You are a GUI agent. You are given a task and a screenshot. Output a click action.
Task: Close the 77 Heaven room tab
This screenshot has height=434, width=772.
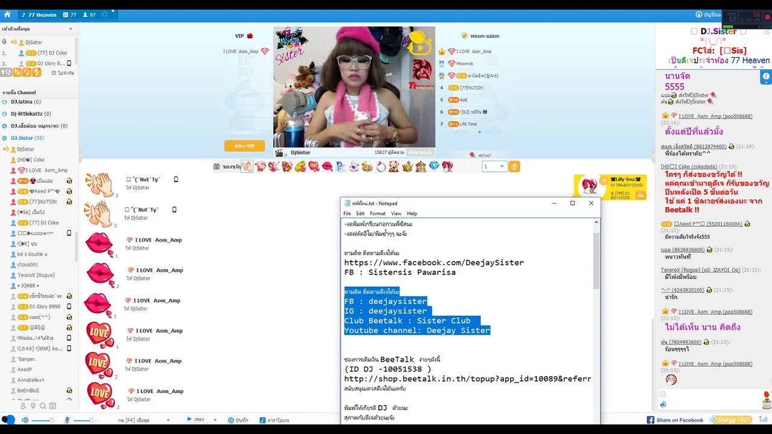point(113,11)
